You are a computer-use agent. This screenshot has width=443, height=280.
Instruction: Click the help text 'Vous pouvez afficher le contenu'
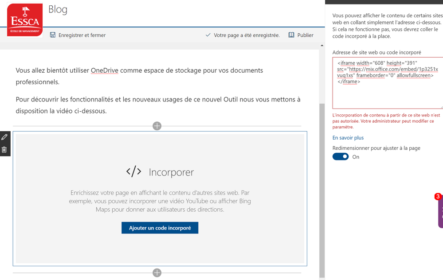(388, 26)
